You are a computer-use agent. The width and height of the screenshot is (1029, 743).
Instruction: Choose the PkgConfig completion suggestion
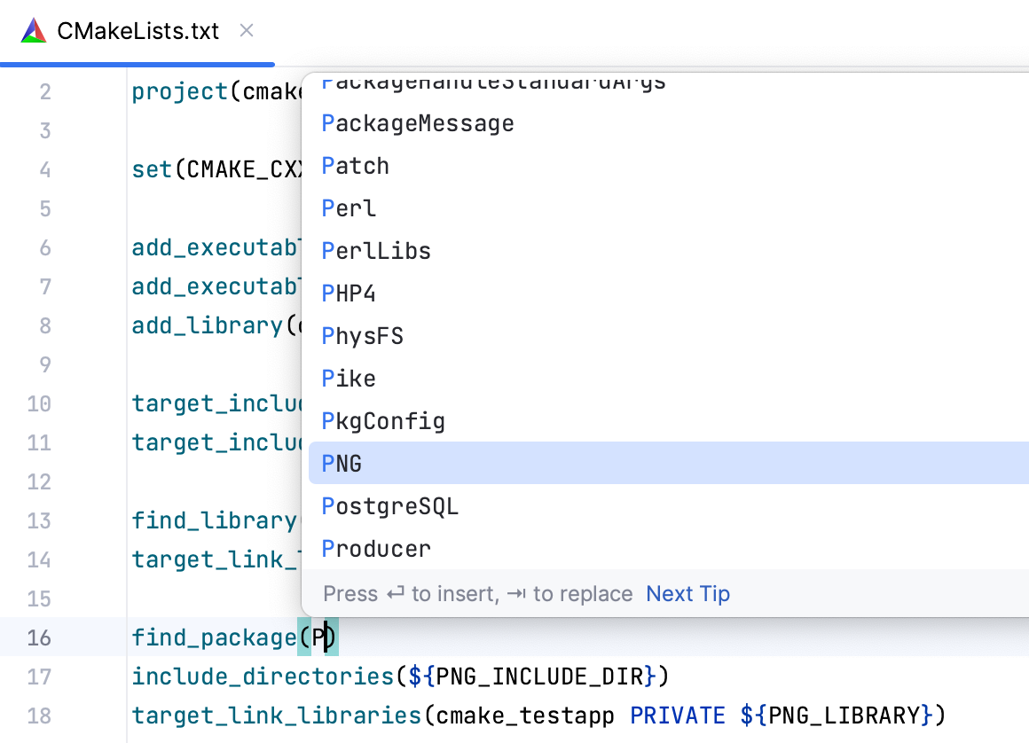383,420
